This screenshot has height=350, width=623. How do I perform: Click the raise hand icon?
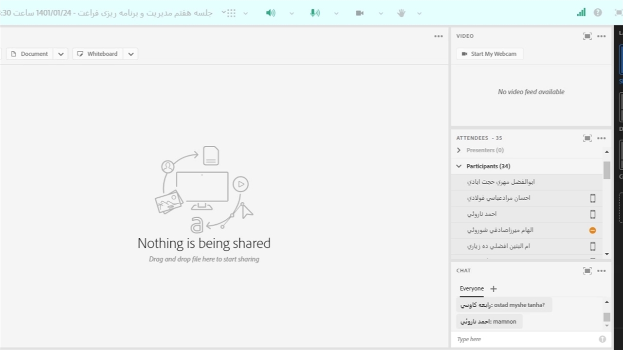click(x=401, y=13)
